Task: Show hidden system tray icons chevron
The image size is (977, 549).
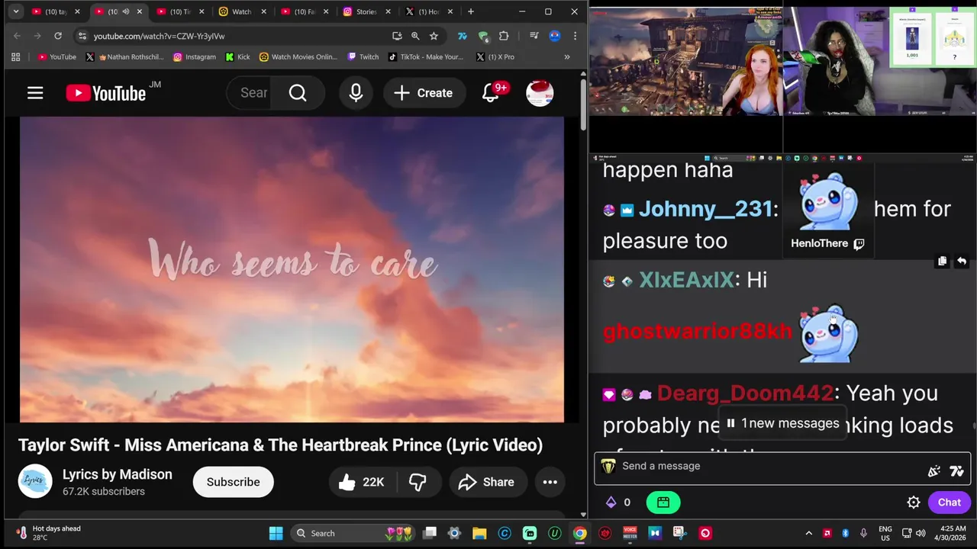Action: [808, 533]
